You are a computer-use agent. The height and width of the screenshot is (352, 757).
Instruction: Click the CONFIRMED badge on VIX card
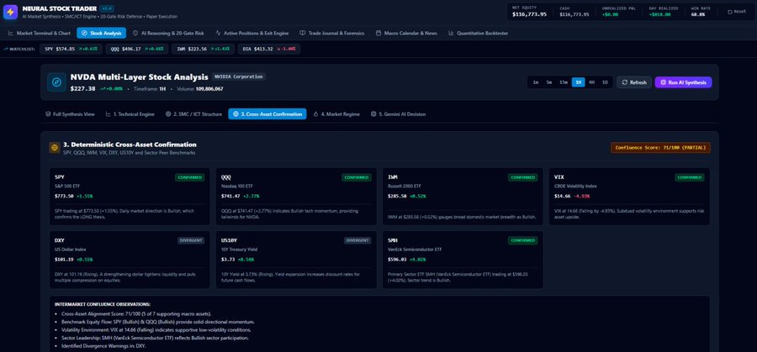(690, 177)
